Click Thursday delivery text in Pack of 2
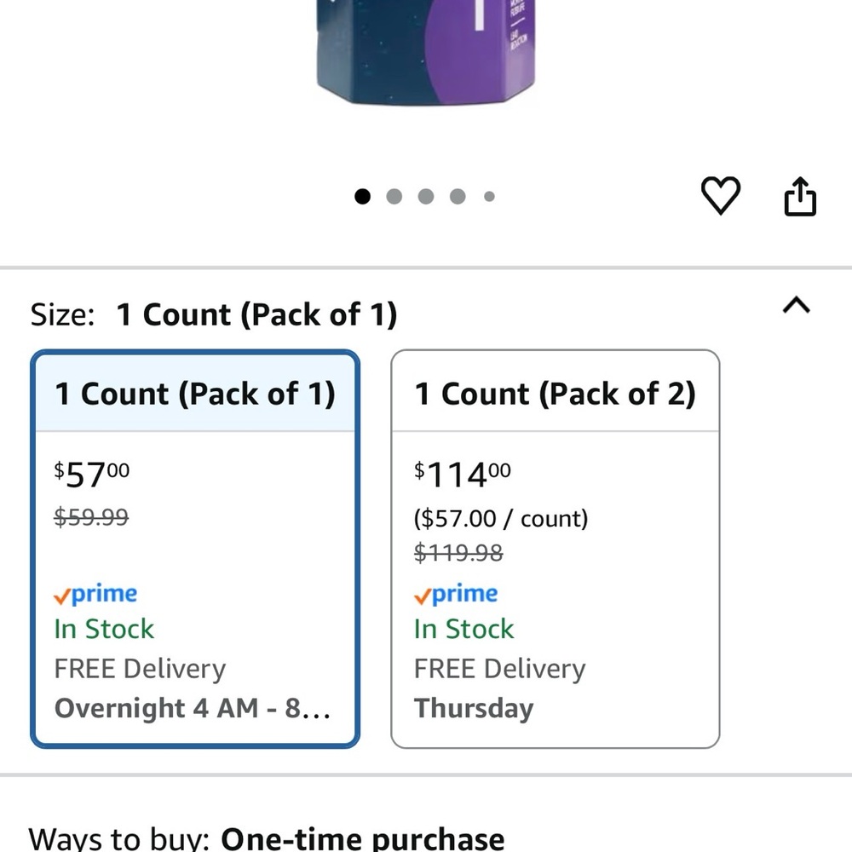This screenshot has width=852, height=852. pos(474,709)
